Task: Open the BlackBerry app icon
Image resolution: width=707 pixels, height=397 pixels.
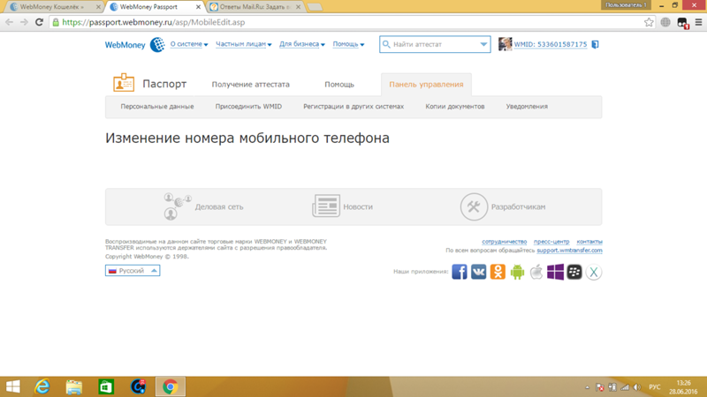Action: pos(574,272)
